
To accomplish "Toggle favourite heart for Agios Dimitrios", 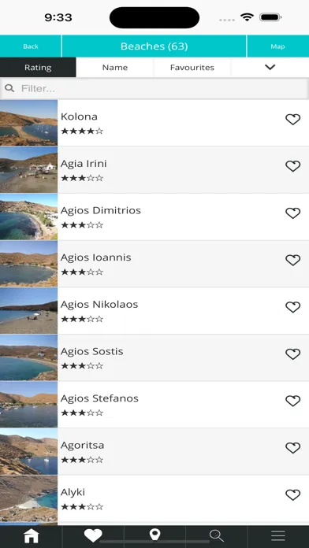I will [x=293, y=213].
